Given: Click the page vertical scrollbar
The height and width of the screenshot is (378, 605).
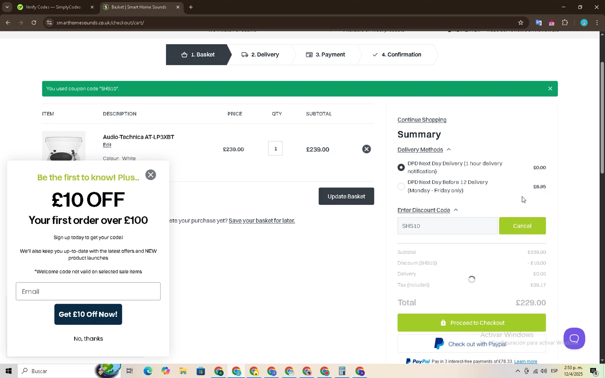Looking at the screenshot, I should click(x=602, y=118).
